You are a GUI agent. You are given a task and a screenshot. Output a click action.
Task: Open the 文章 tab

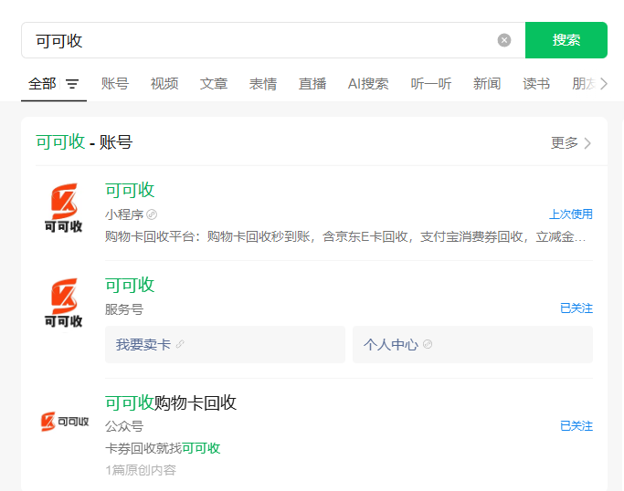pos(214,84)
